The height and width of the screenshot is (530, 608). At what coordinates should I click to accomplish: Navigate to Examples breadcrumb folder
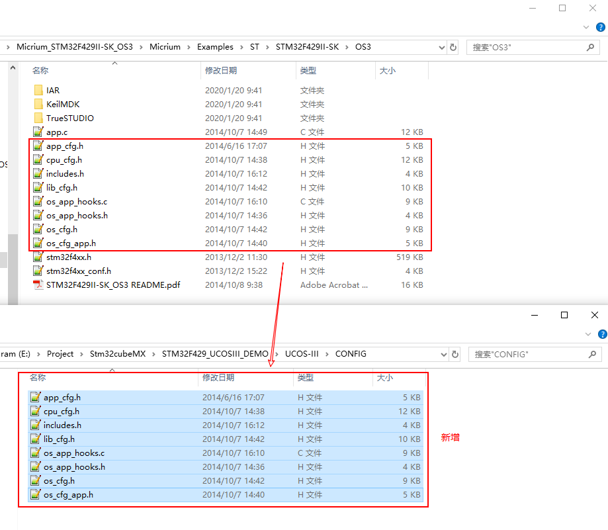tap(215, 47)
